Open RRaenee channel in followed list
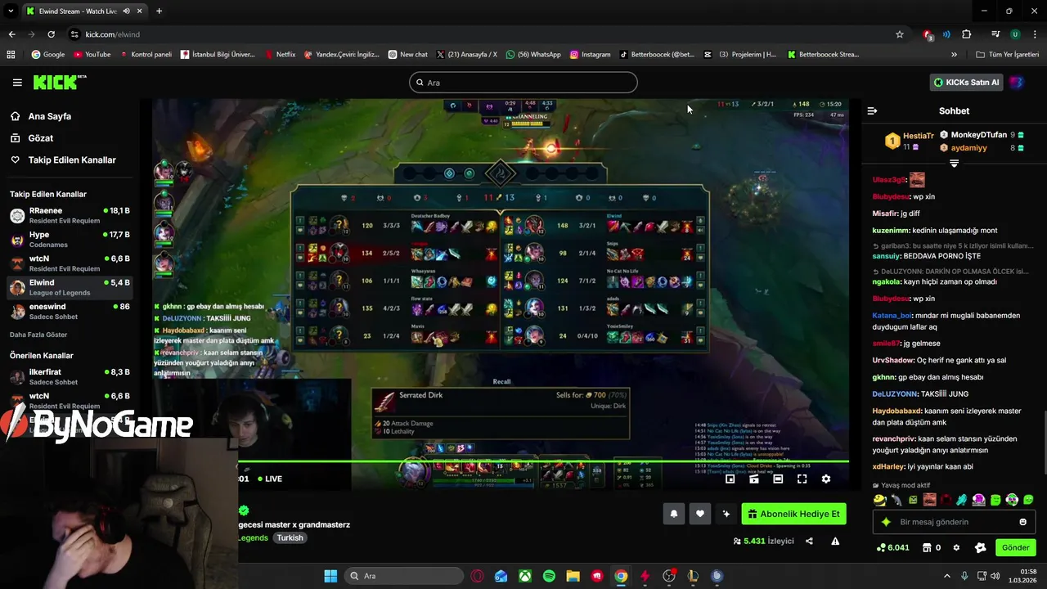 (70, 215)
